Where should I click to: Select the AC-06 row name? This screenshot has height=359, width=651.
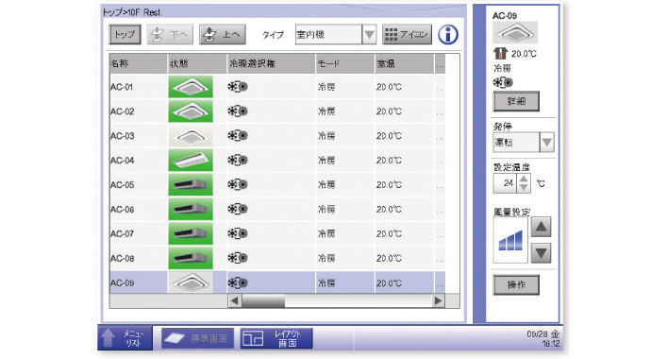[122, 210]
